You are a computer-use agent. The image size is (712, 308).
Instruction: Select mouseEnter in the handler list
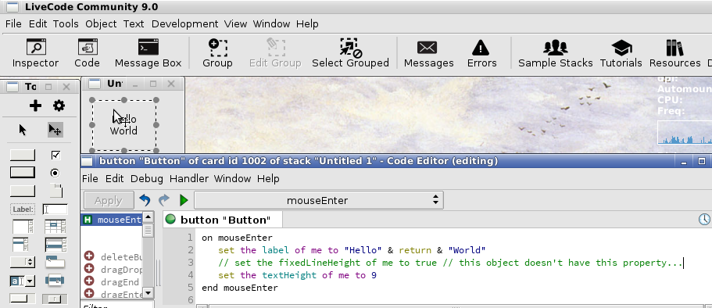click(112, 220)
